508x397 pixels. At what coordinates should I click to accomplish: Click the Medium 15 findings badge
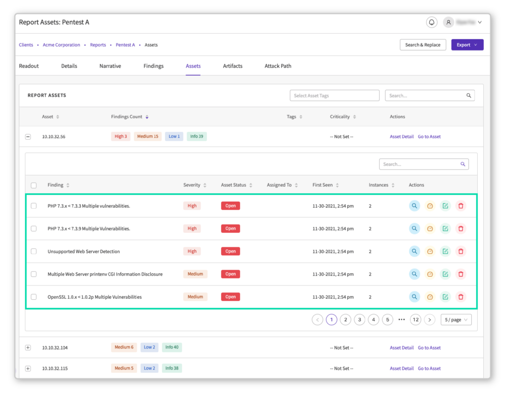148,136
